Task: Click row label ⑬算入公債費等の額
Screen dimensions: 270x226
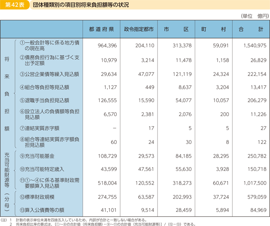Action: [x=42, y=210]
